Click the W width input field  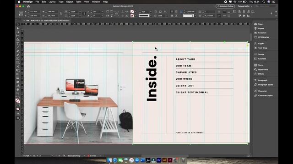coord(52,12)
